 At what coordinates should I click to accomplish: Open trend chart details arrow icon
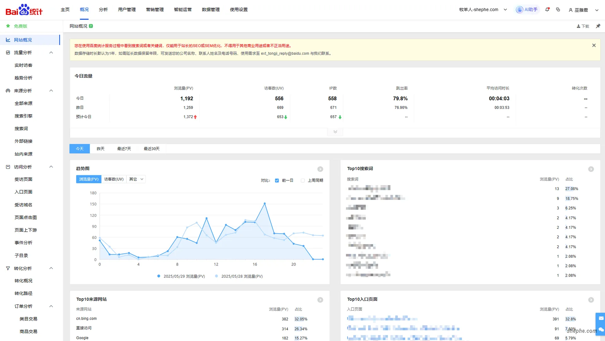[320, 169]
